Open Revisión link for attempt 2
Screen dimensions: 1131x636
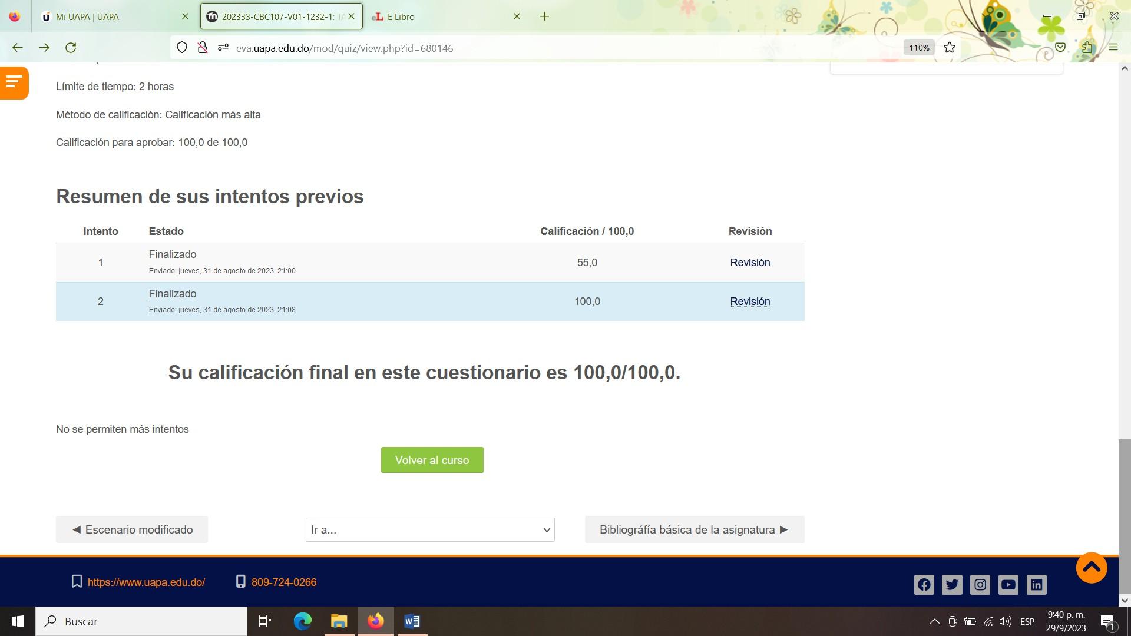click(x=749, y=302)
